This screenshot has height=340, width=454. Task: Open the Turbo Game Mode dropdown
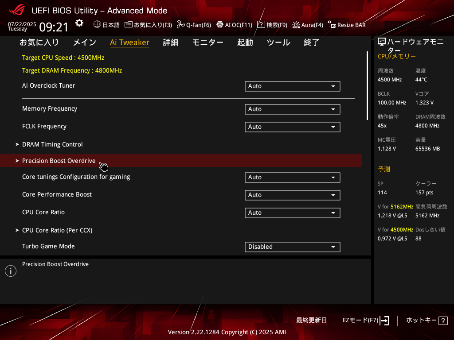(293, 247)
